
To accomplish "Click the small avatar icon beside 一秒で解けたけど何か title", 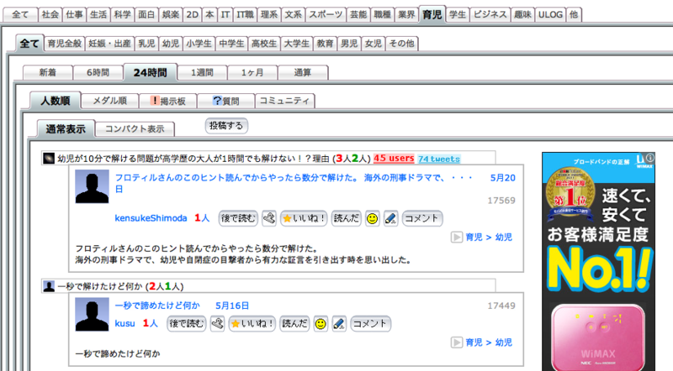I will (49, 286).
